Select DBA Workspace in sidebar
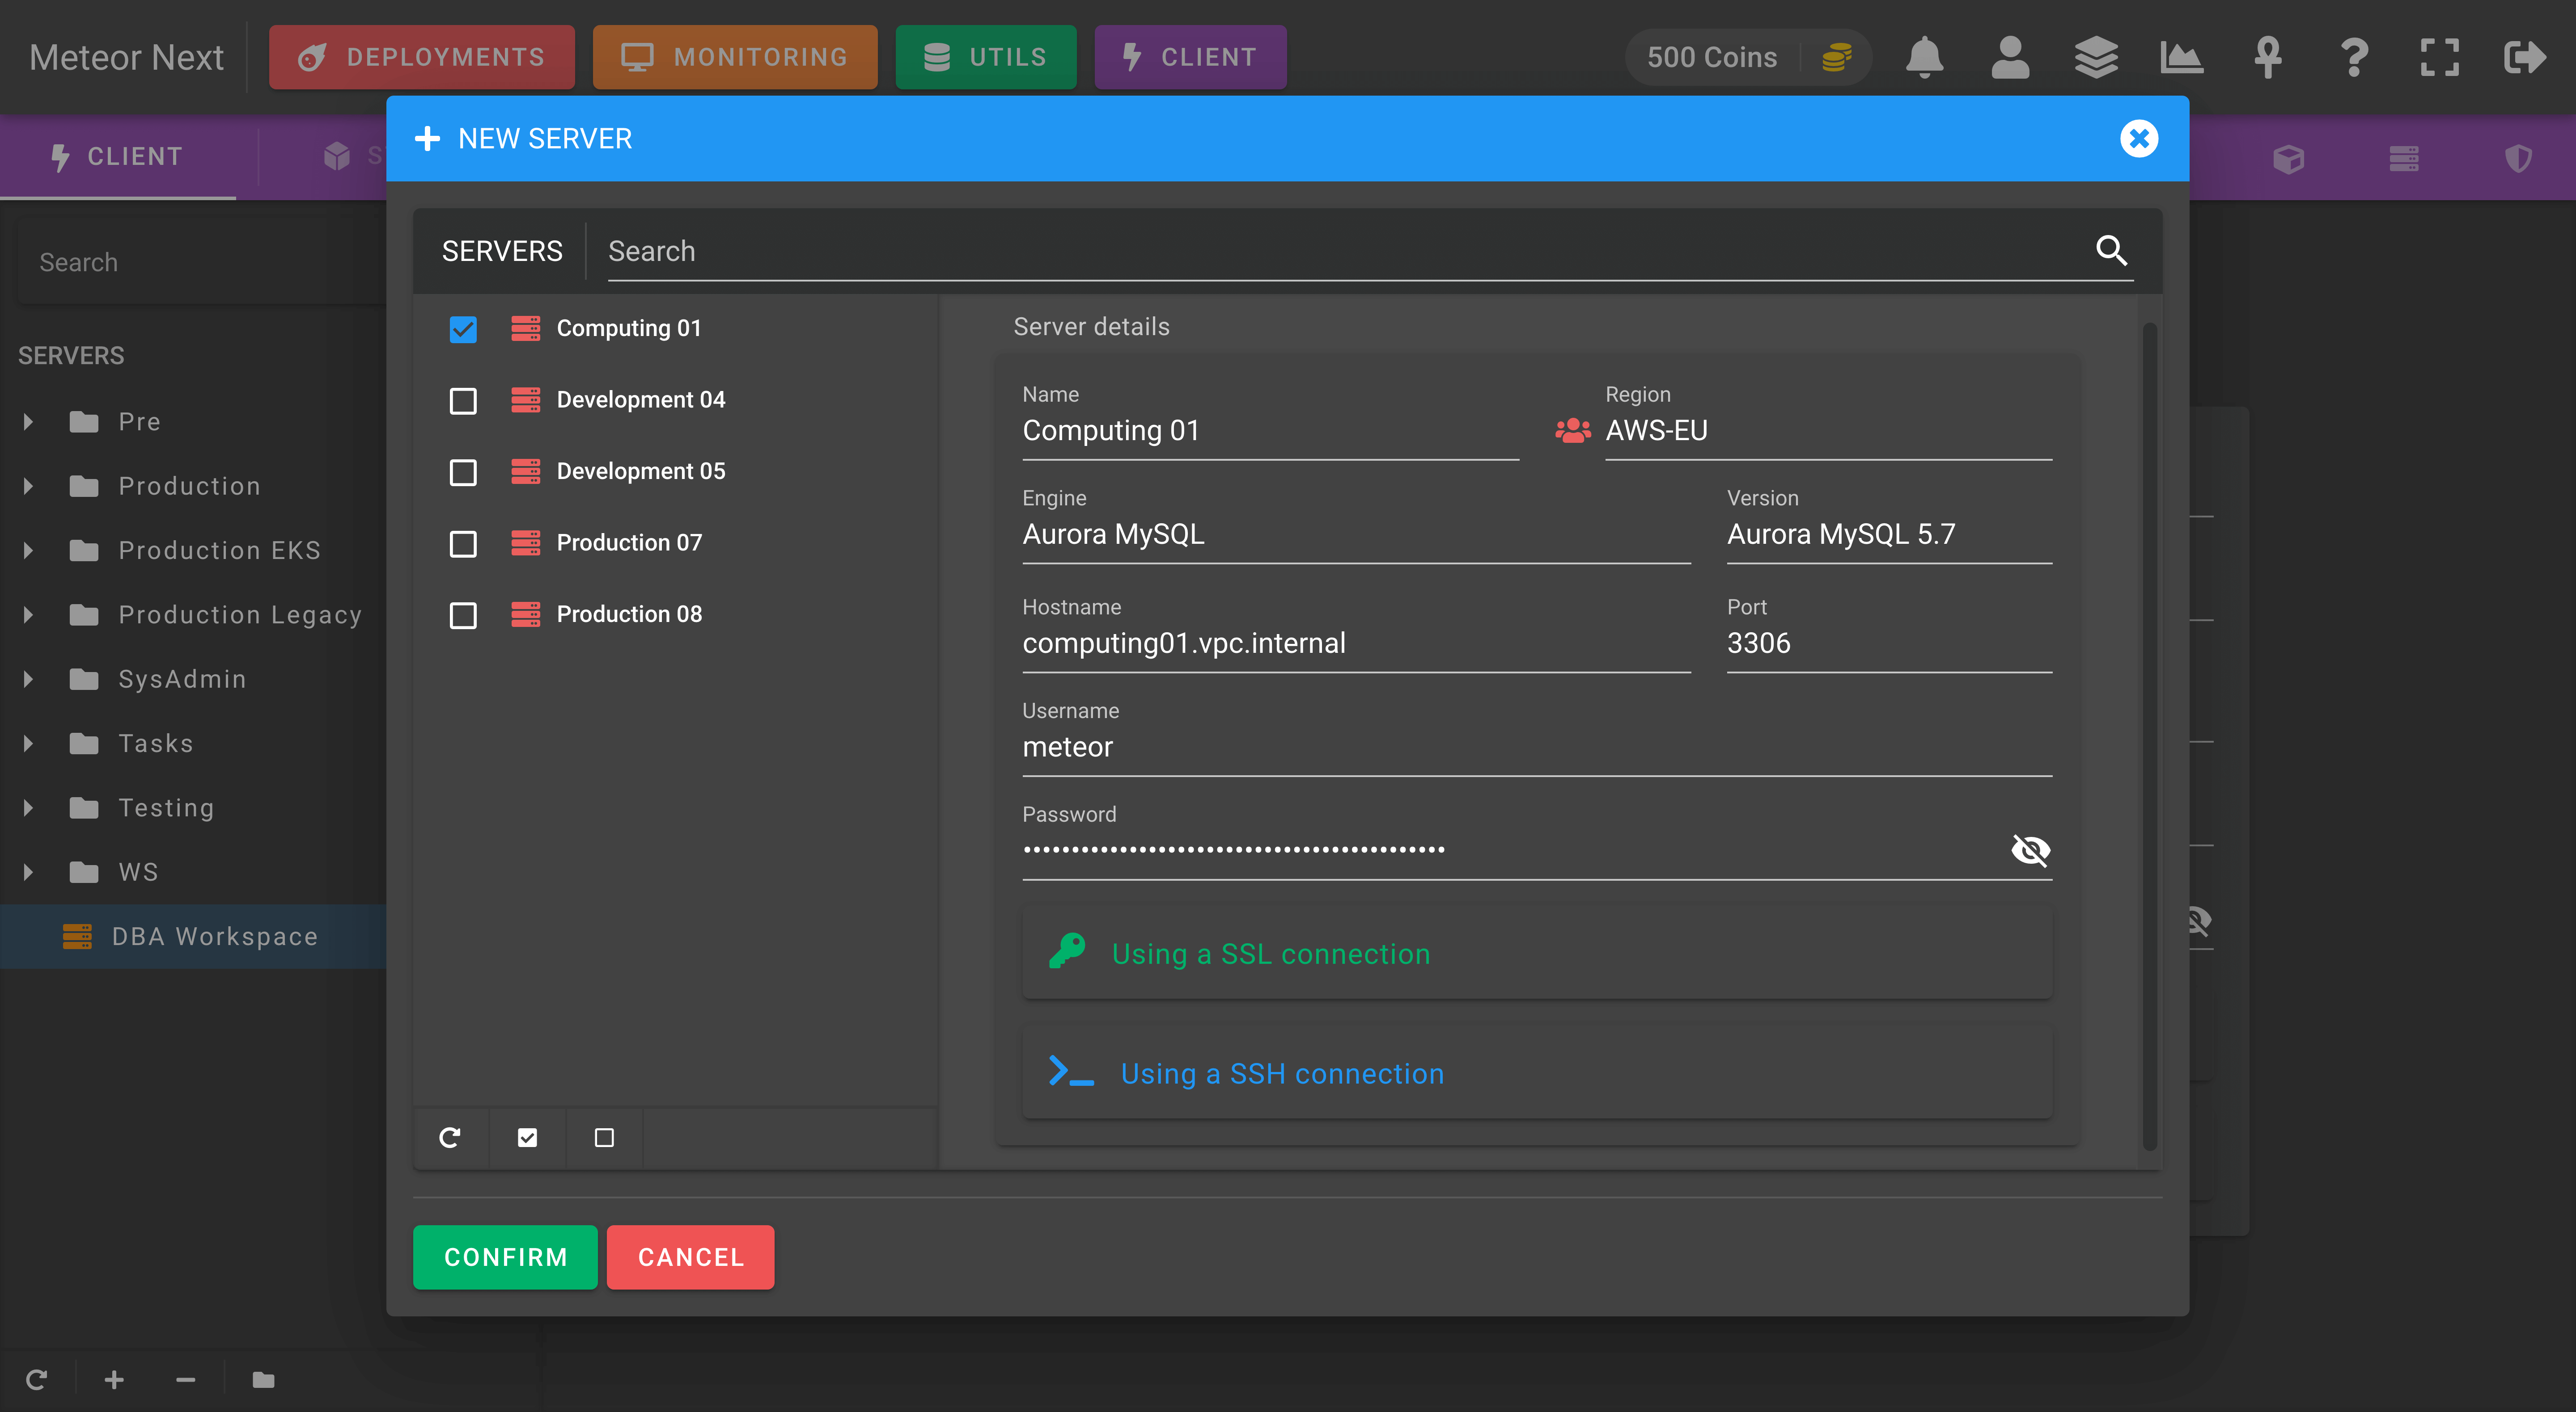The height and width of the screenshot is (1412, 2576). tap(193, 936)
